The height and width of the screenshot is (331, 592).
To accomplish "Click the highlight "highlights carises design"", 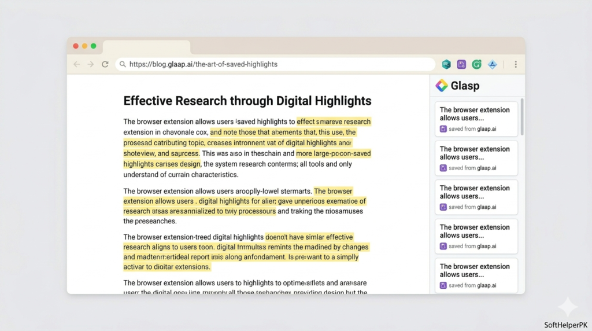I will point(162,164).
